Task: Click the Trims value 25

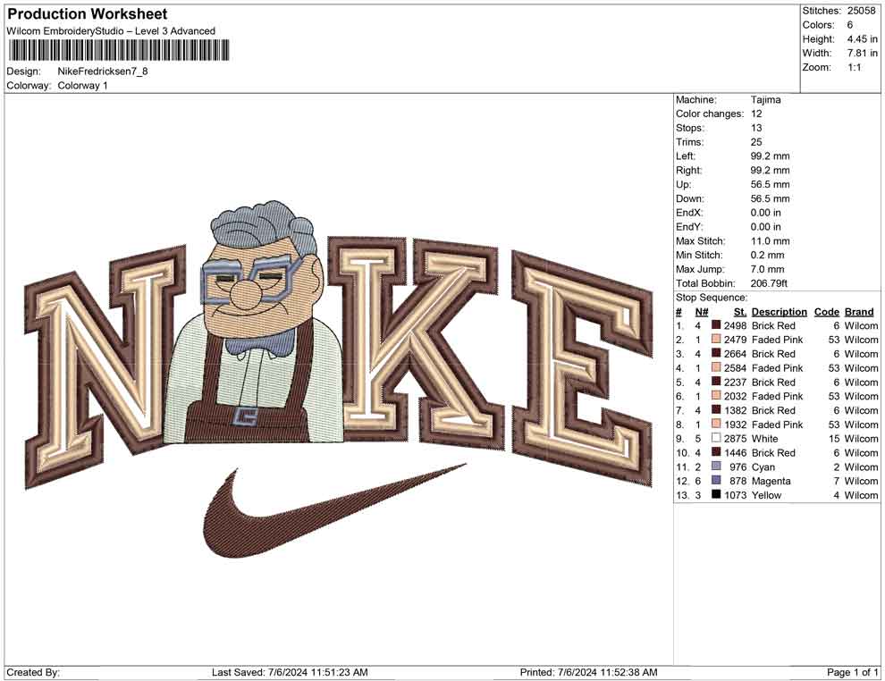Action: [756, 142]
